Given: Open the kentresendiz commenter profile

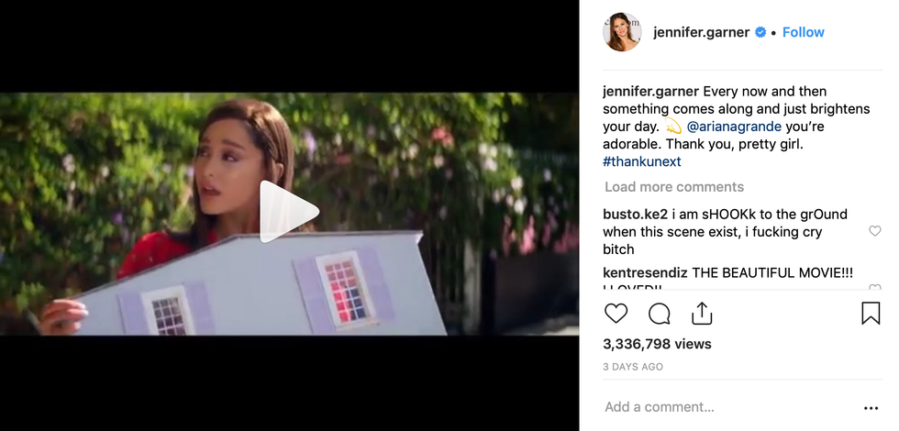Looking at the screenshot, I should (645, 273).
